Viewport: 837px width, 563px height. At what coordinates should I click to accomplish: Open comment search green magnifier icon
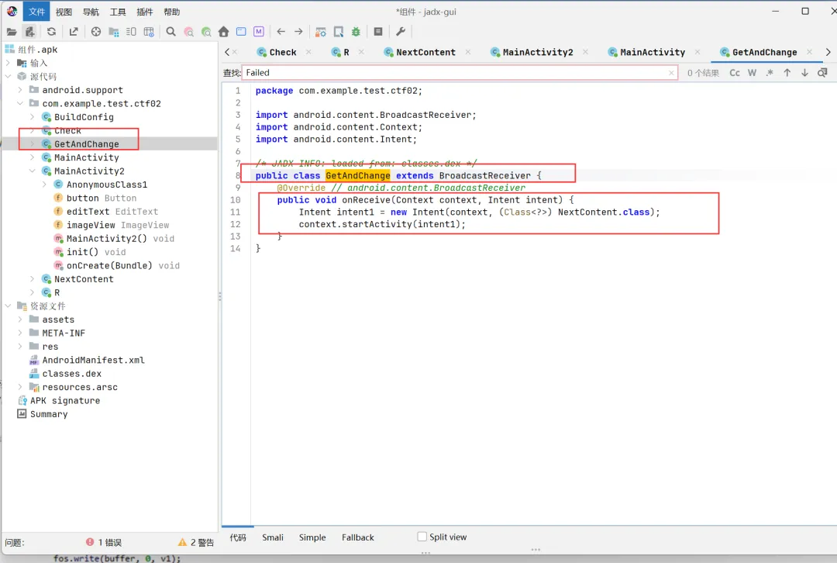[x=206, y=32]
